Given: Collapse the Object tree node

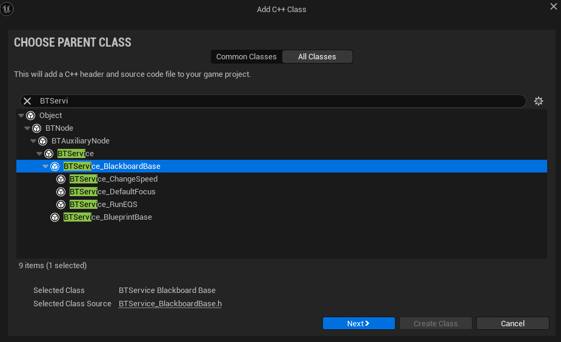Looking at the screenshot, I should 21,116.
